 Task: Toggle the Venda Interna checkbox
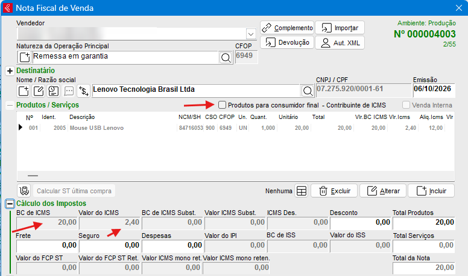point(406,105)
